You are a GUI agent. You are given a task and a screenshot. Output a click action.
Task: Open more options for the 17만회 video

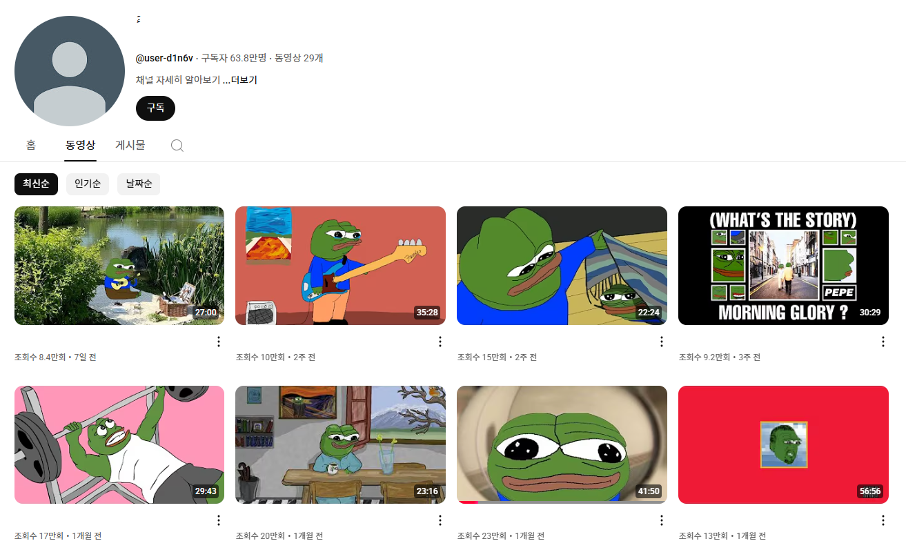coord(219,520)
